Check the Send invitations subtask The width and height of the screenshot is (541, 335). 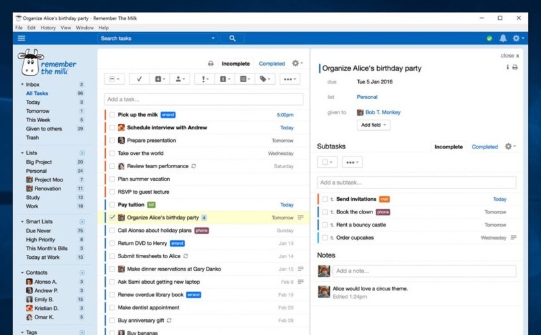324,199
